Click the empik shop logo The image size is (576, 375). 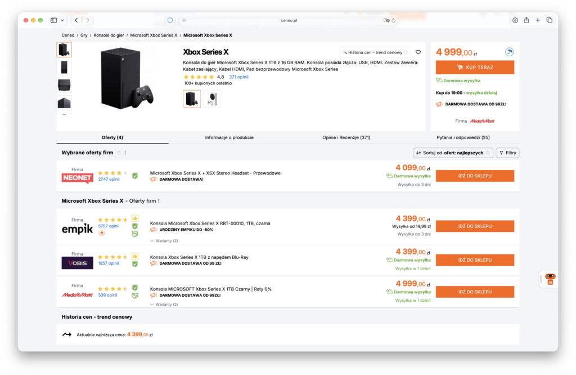click(77, 229)
